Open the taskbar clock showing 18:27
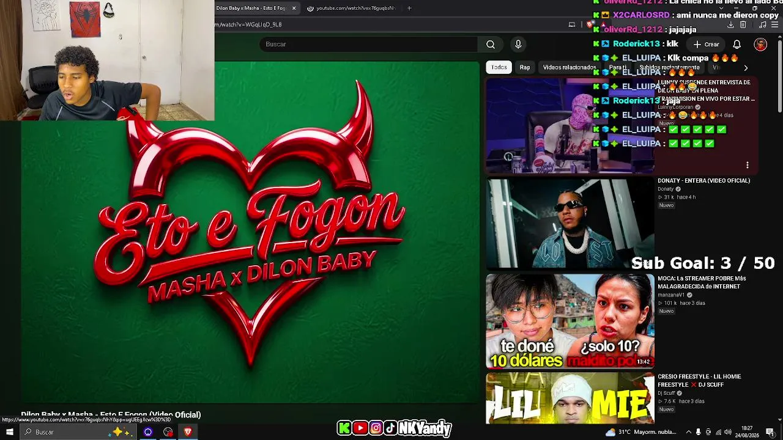Image resolution: width=783 pixels, height=440 pixels. [748, 432]
